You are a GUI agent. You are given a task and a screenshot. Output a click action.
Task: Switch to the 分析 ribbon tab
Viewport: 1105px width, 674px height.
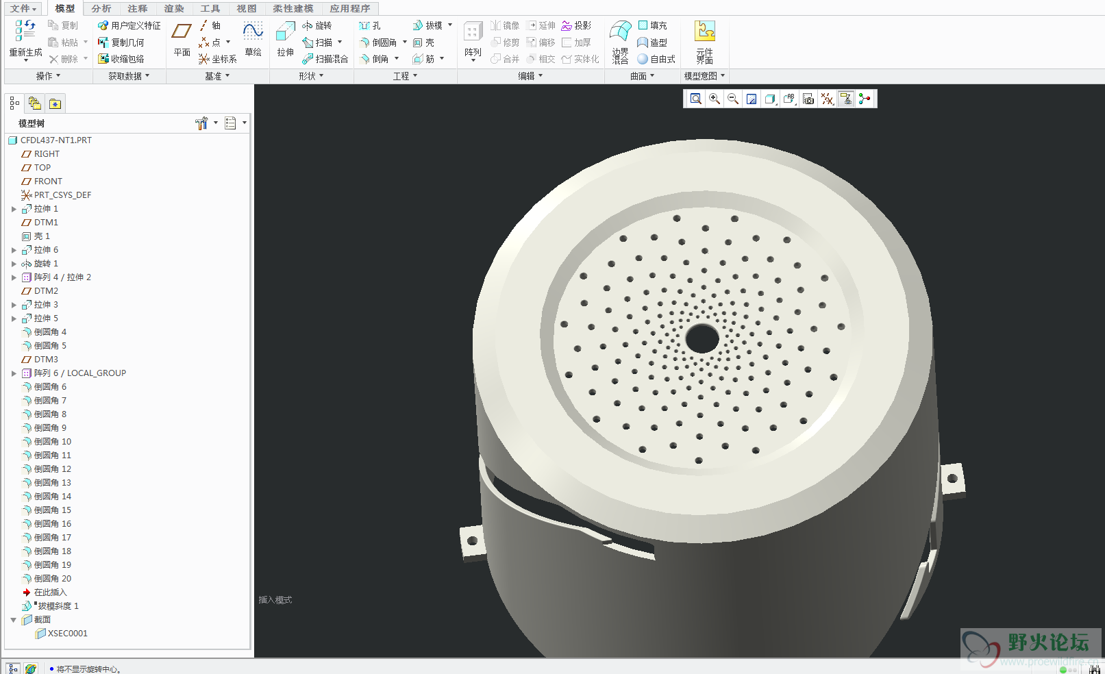point(101,8)
